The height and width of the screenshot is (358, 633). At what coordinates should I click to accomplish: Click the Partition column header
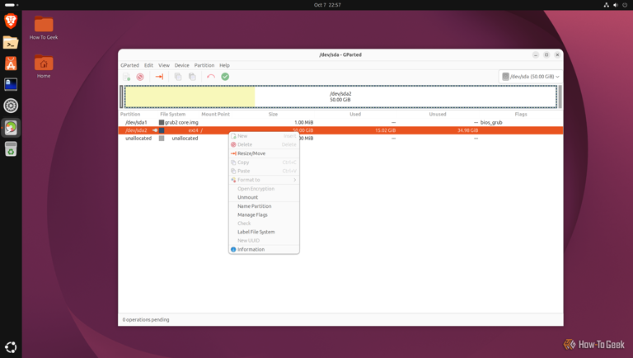tap(130, 115)
